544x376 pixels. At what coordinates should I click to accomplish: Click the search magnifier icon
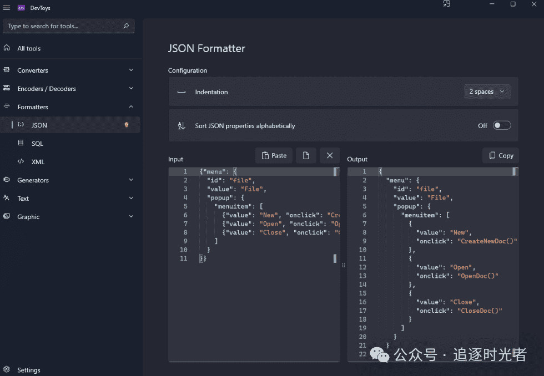pyautogui.click(x=127, y=26)
